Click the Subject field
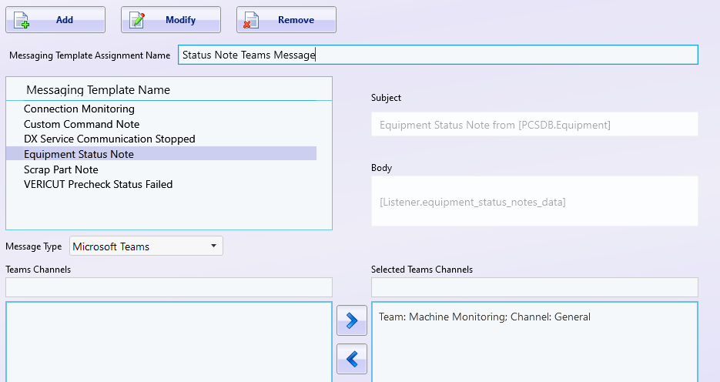Viewport: 720px width, 382px height. pos(534,125)
